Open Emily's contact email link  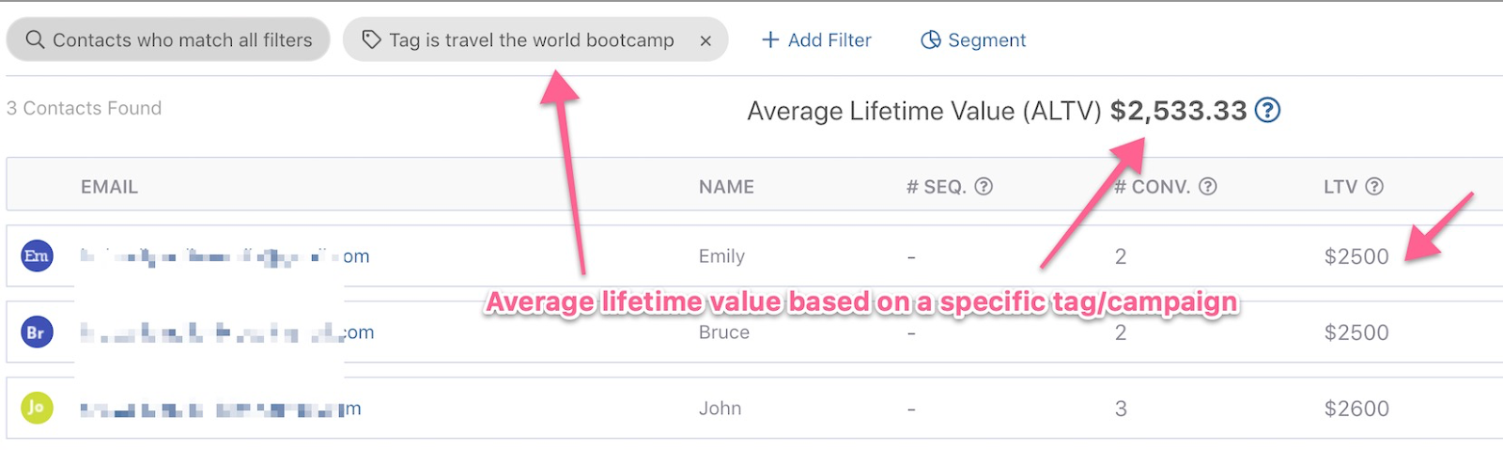225,256
